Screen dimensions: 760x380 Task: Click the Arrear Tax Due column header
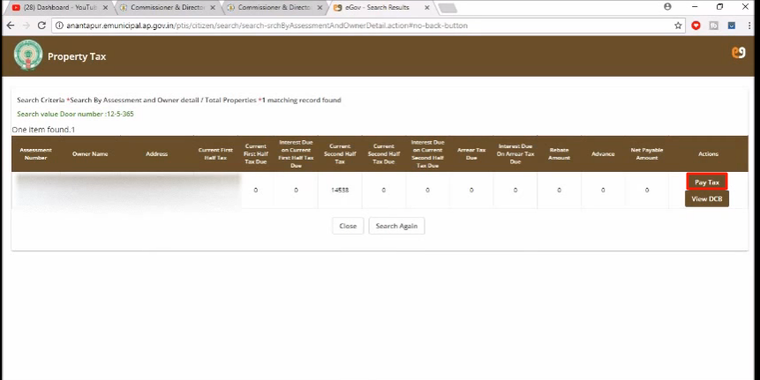click(471, 154)
